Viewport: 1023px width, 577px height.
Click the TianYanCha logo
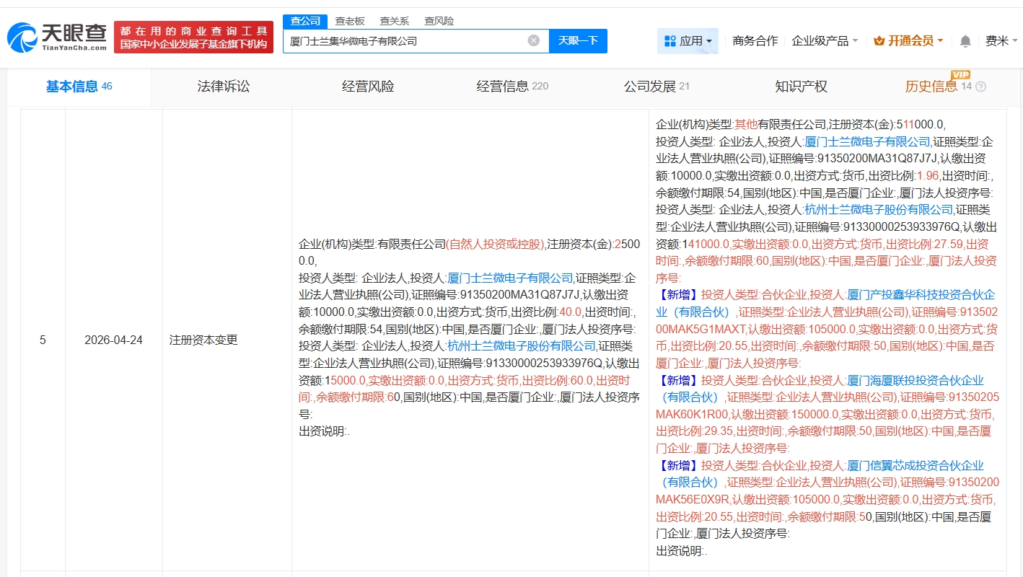click(58, 38)
